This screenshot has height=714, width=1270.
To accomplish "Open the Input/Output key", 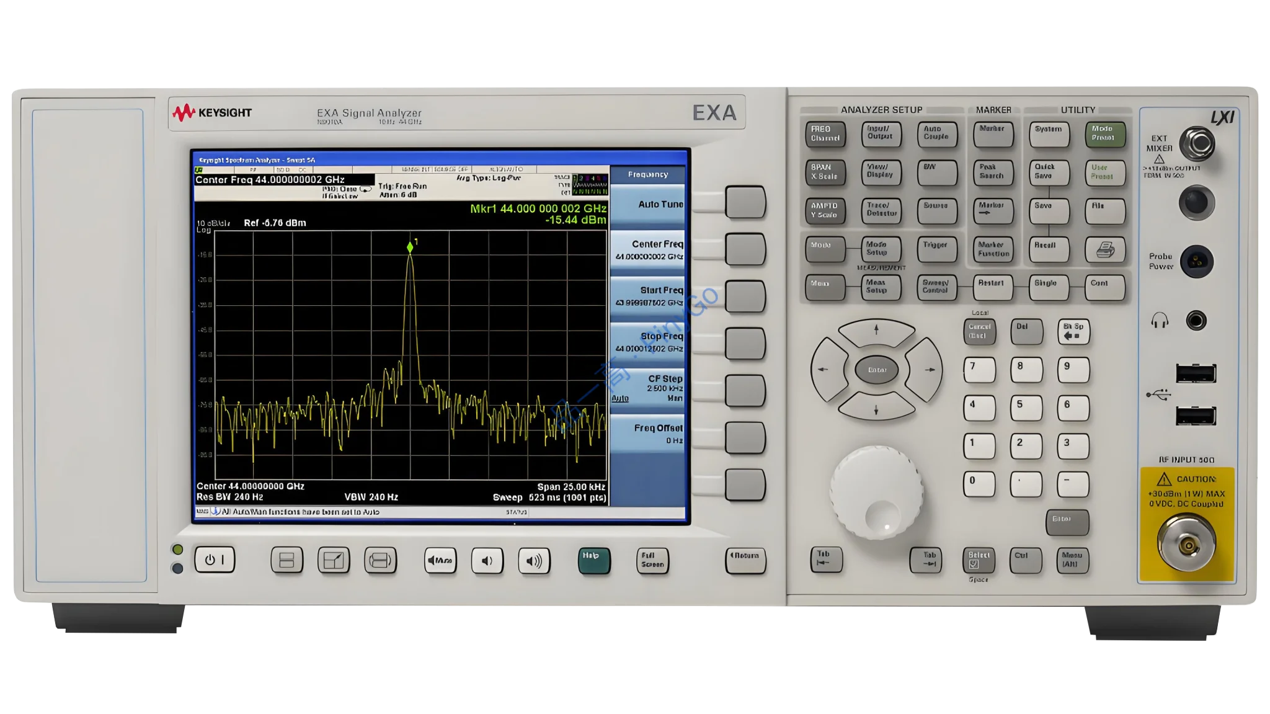I will point(881,134).
